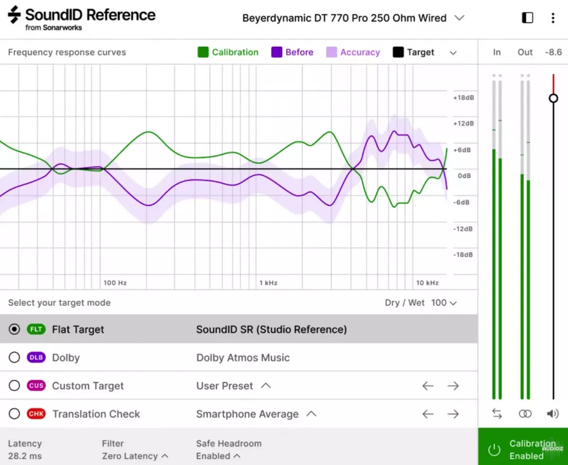The height and width of the screenshot is (465, 568).
Task: Click the -8.6 output gain value
Action: (553, 52)
